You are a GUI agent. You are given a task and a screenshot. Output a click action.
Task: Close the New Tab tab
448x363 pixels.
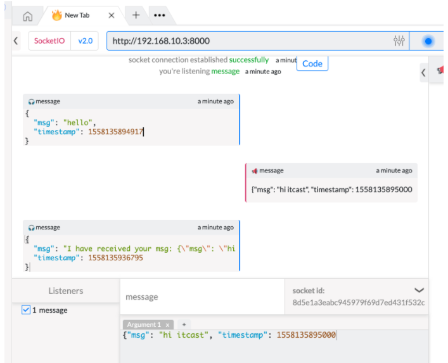click(112, 15)
